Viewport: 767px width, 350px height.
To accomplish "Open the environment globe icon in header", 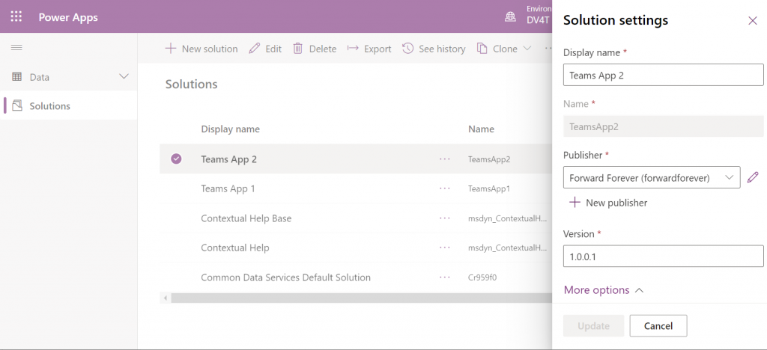I will pyautogui.click(x=510, y=16).
